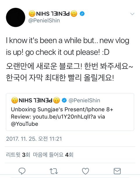Screen dimensions: 140x178
Task: Tap the Korean text of the tweet
Action: click(69, 72)
